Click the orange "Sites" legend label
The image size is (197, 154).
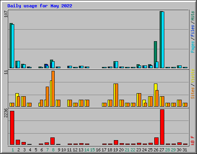coord(193,93)
